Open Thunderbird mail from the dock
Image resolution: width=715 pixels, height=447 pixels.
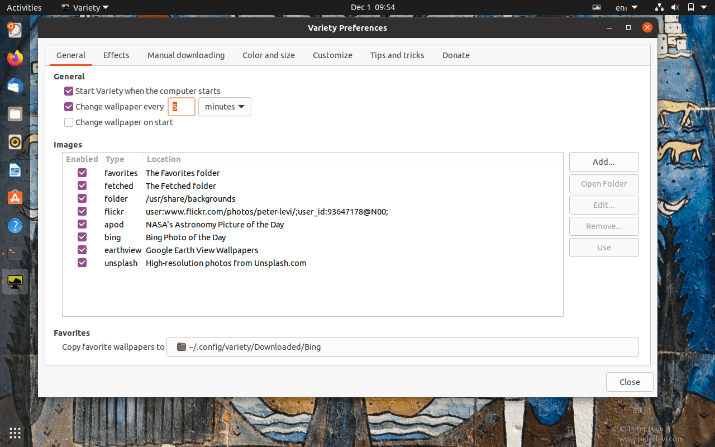(15, 86)
